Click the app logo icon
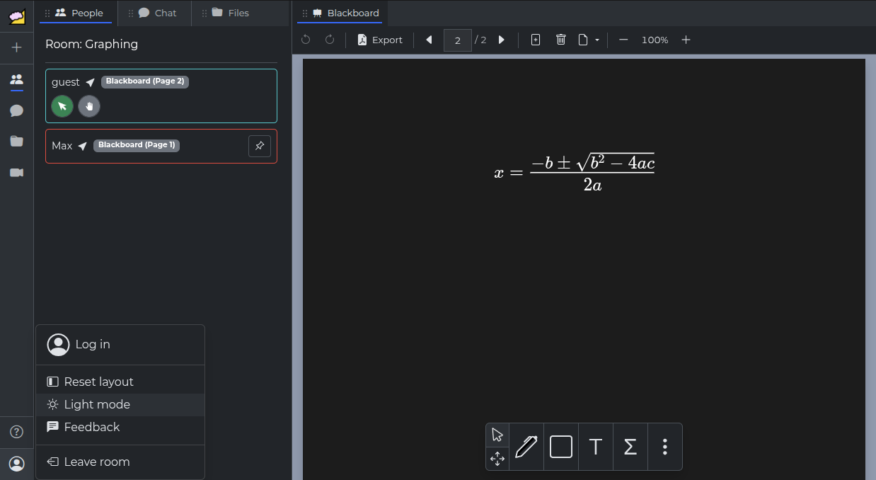This screenshot has width=876, height=480. click(16, 16)
